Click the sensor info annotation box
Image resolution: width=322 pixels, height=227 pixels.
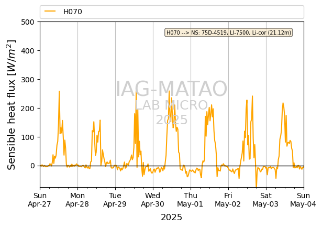click(229, 33)
